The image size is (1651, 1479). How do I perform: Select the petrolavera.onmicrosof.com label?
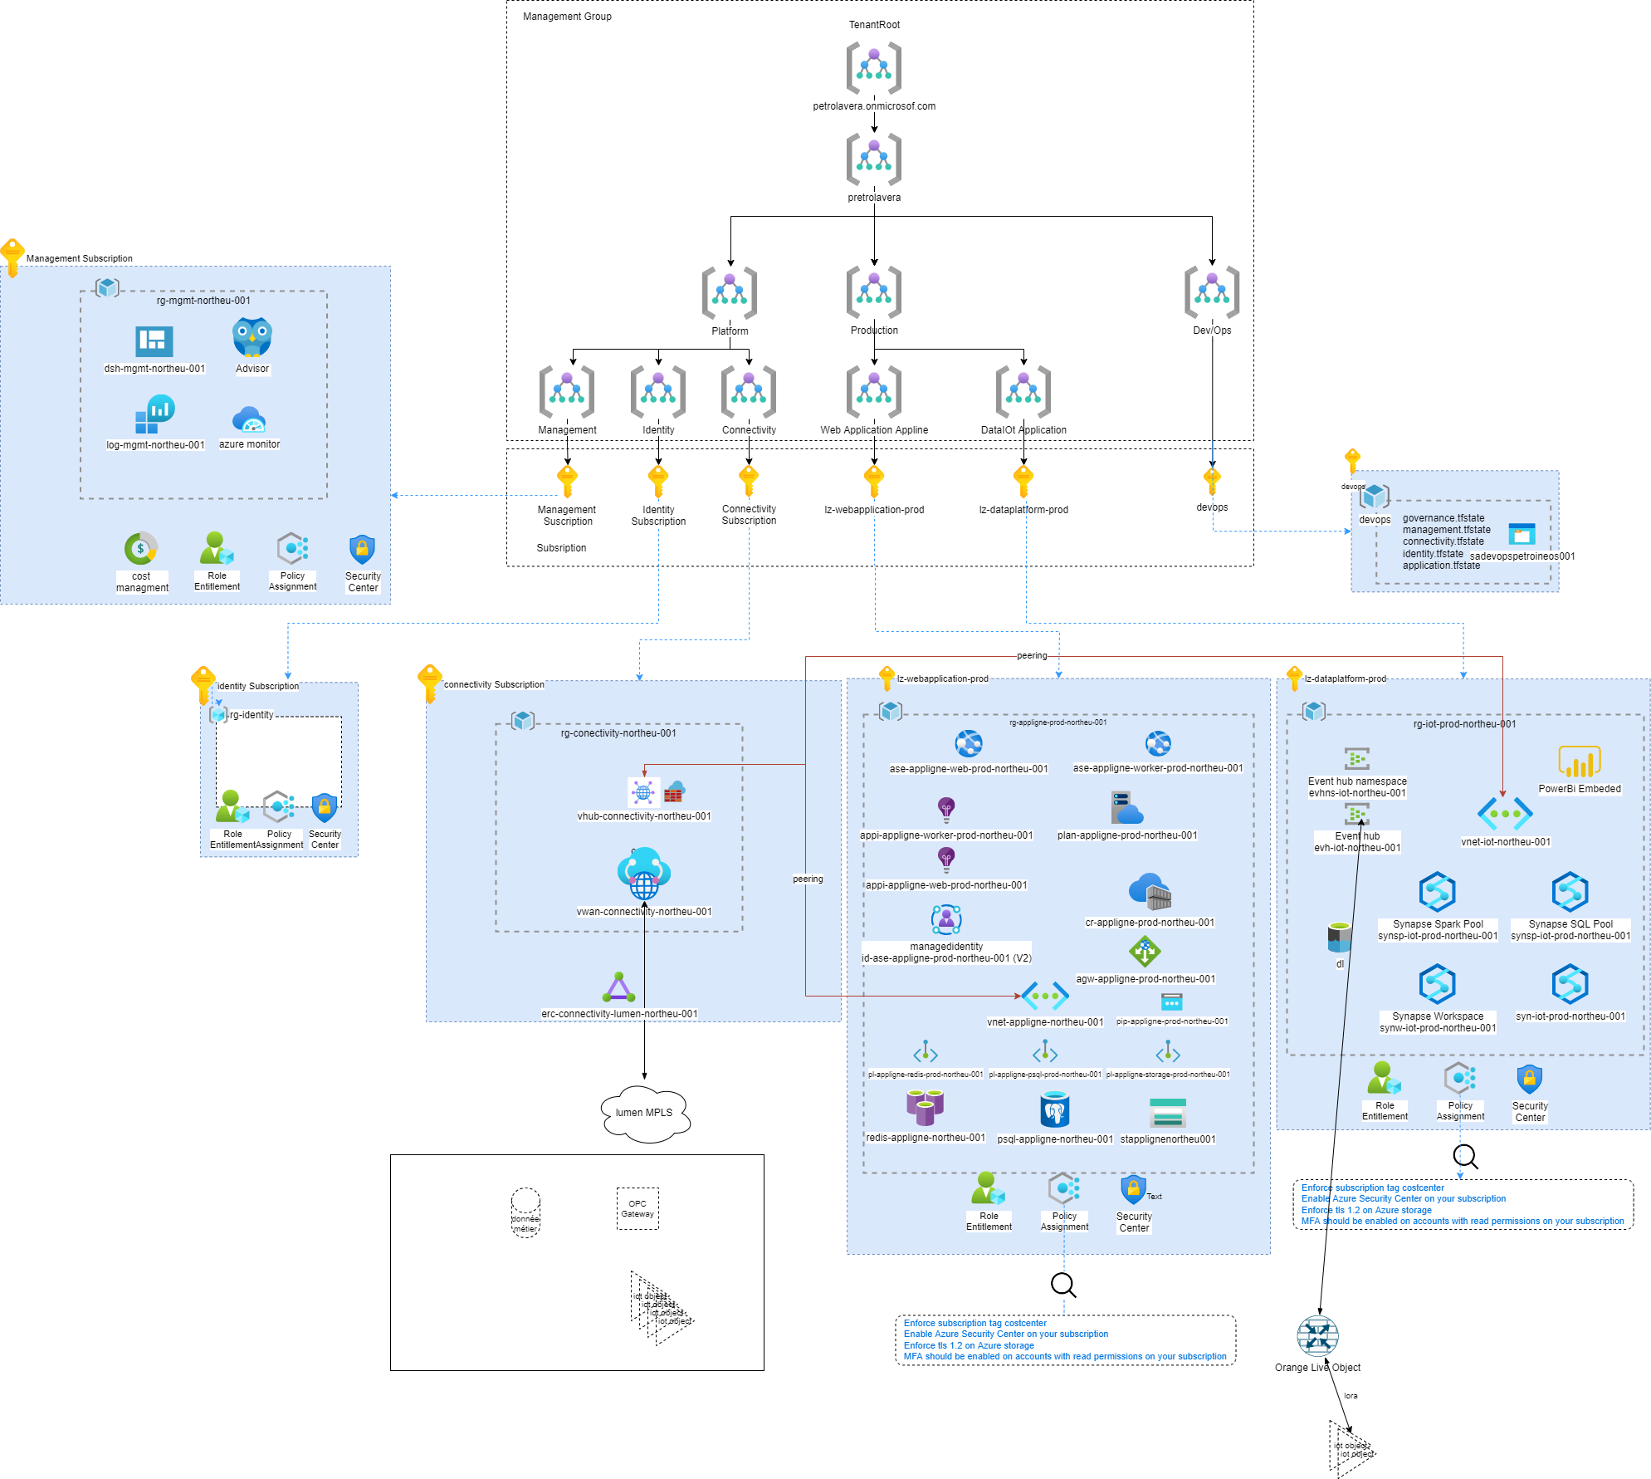tap(874, 106)
